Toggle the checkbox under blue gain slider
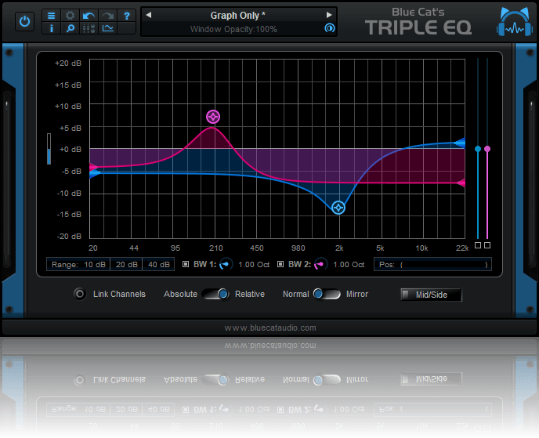 point(478,245)
